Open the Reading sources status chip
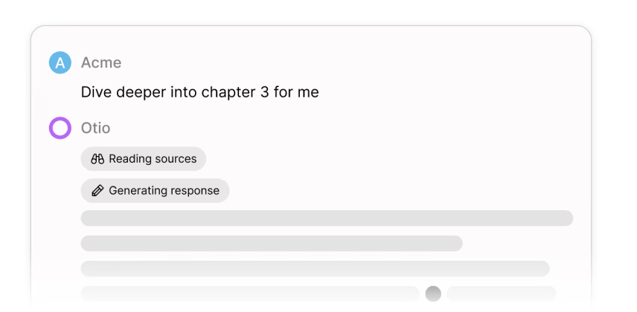Viewport: 637px width, 312px height. 144,159
